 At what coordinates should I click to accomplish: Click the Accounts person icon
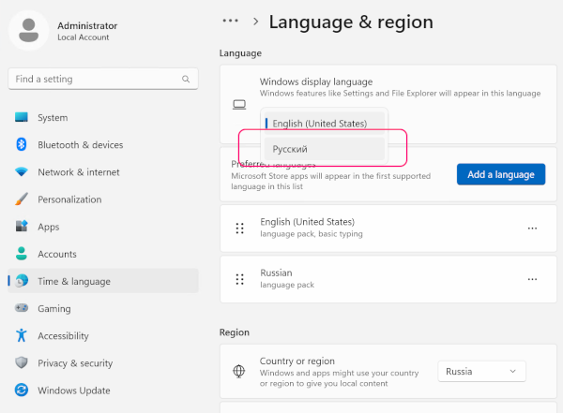pos(22,254)
